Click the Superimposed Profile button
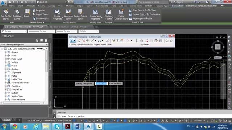Viewport: 232px width, 130px height. [x=141, y=18]
